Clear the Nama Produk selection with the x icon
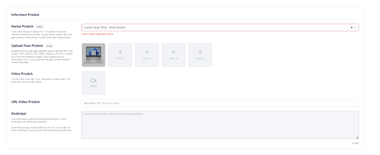This screenshot has width=380, height=155. (x=351, y=28)
